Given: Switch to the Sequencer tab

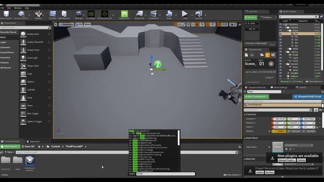Looking at the screenshot, I should click(33, 142).
